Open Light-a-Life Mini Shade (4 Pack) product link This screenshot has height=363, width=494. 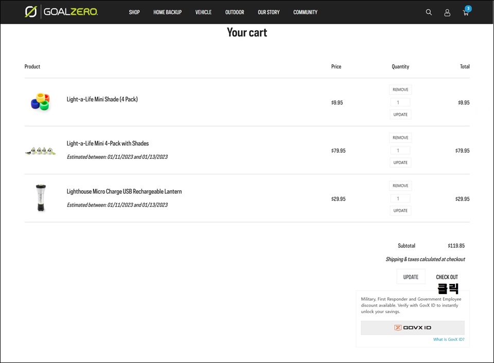pos(102,99)
